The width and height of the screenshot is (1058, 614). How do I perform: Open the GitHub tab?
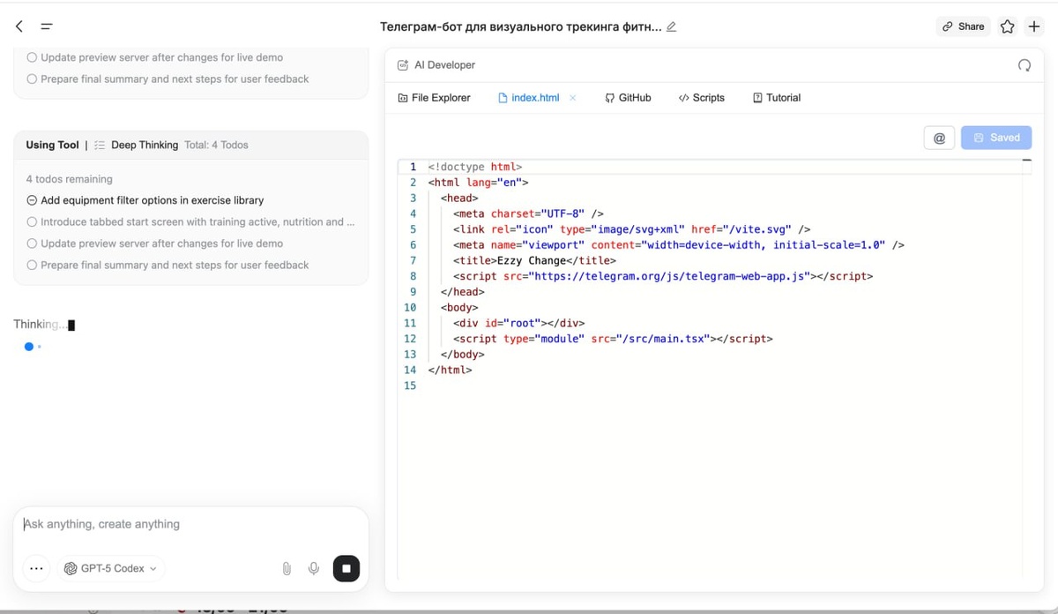pos(628,98)
